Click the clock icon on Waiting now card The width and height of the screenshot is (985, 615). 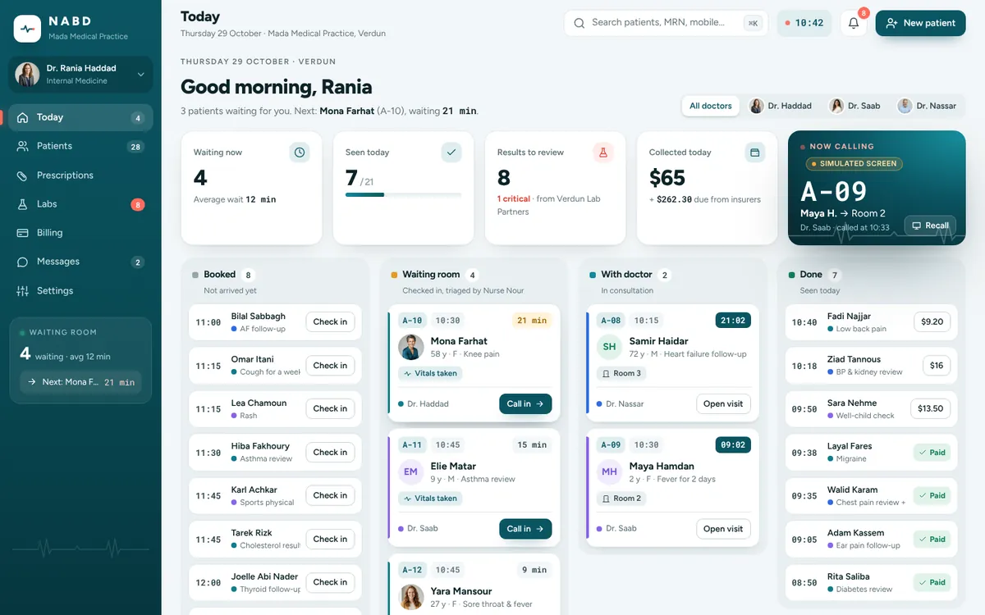coord(300,152)
